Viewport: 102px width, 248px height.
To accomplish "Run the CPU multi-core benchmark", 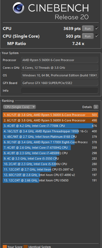I will (x=88, y=29).
